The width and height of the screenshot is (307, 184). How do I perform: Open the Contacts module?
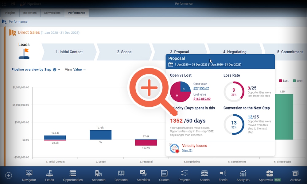[x=121, y=175]
